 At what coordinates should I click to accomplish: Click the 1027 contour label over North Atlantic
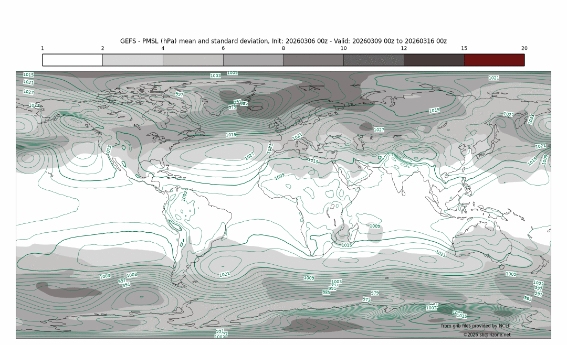tap(249, 156)
